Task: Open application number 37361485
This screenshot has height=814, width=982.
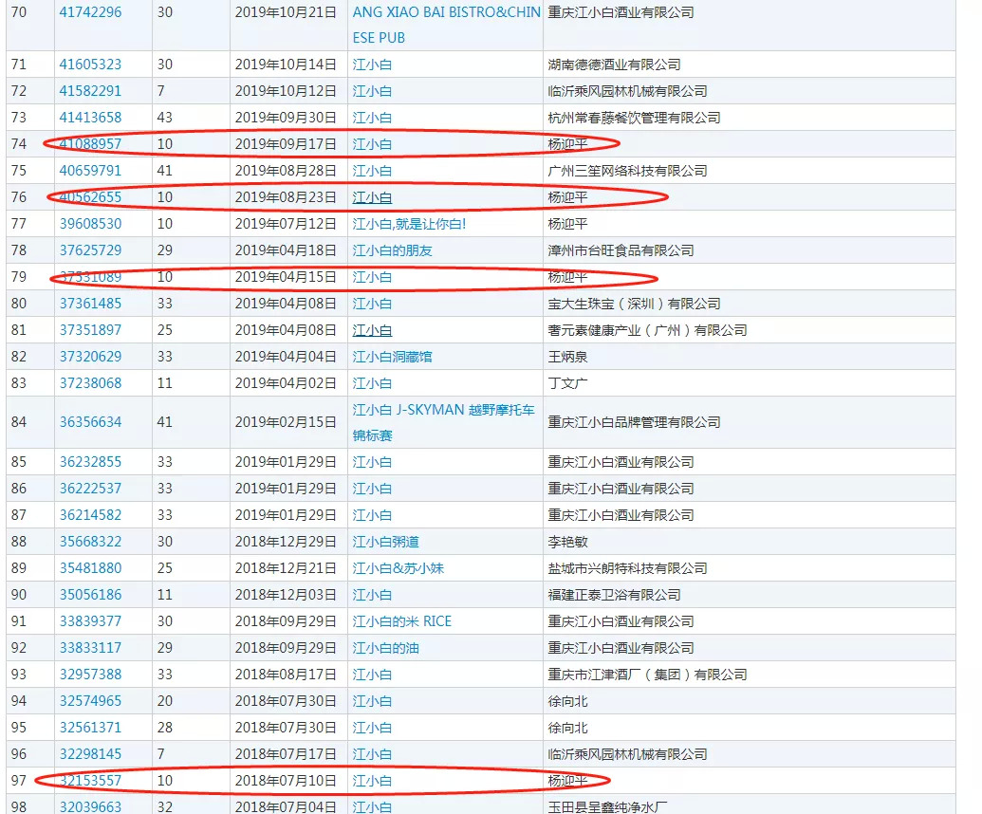Action: (x=90, y=304)
